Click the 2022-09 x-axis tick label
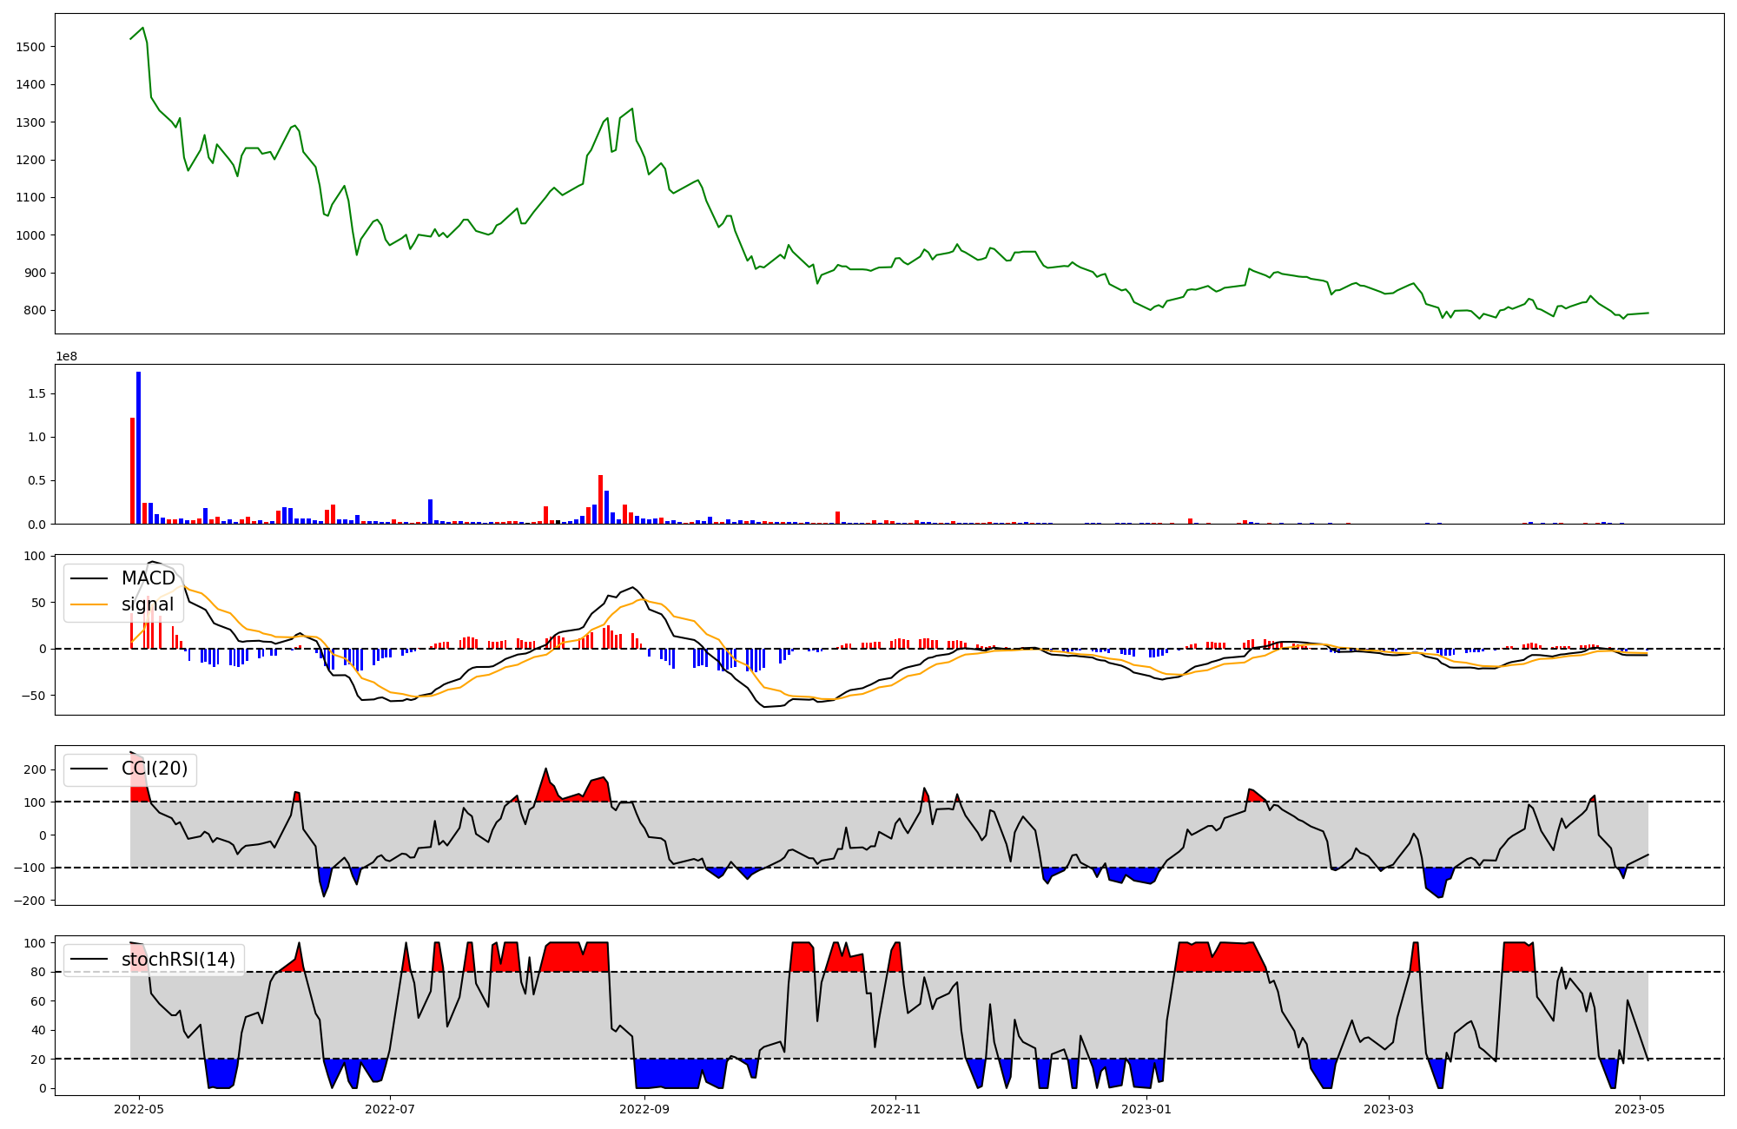Viewport: 1737px width, 1129px height. 644,1109
